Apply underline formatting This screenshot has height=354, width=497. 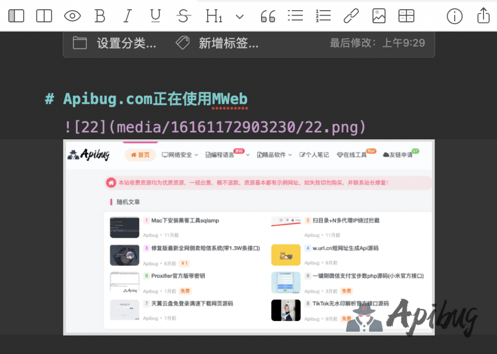pos(155,16)
